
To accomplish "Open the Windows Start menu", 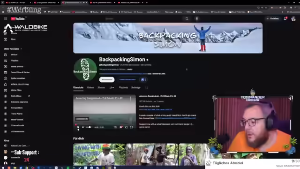I will point(3,168).
